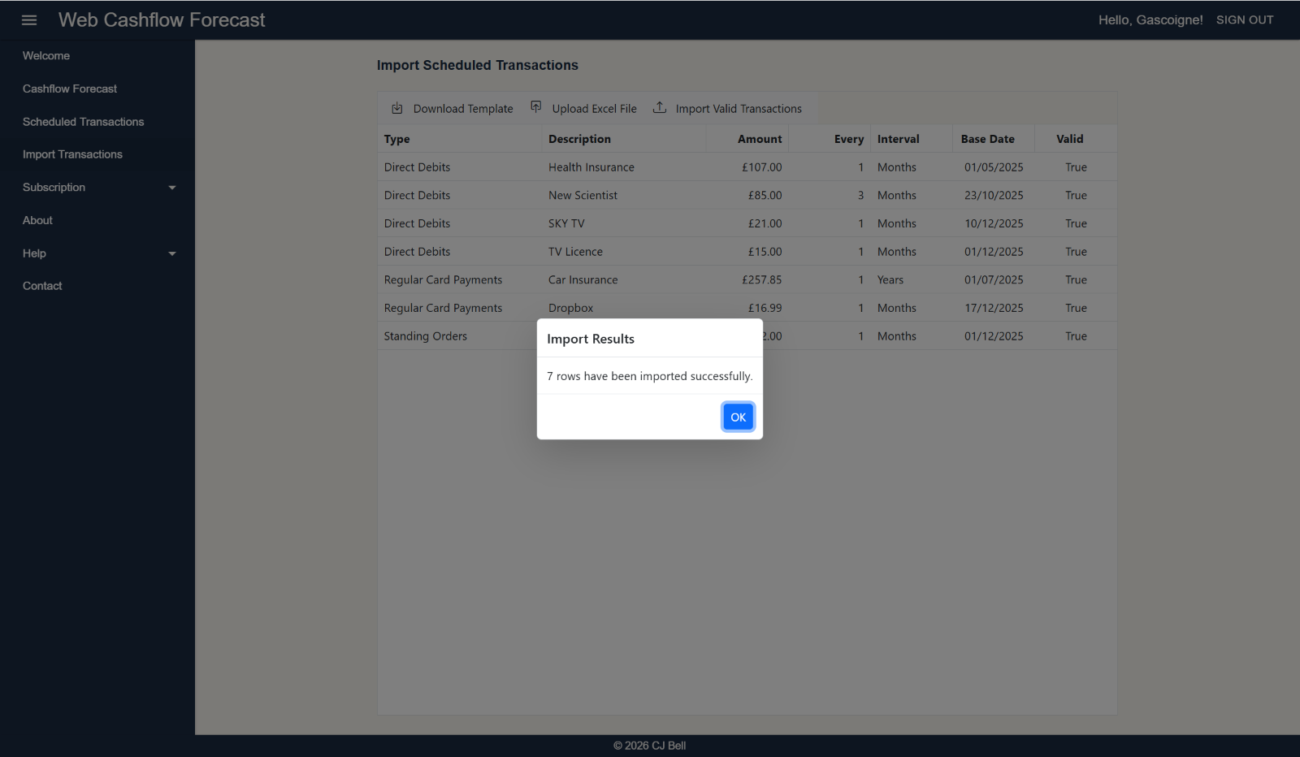Sort by the Amount column header
This screenshot has height=757, width=1300.
pos(759,139)
